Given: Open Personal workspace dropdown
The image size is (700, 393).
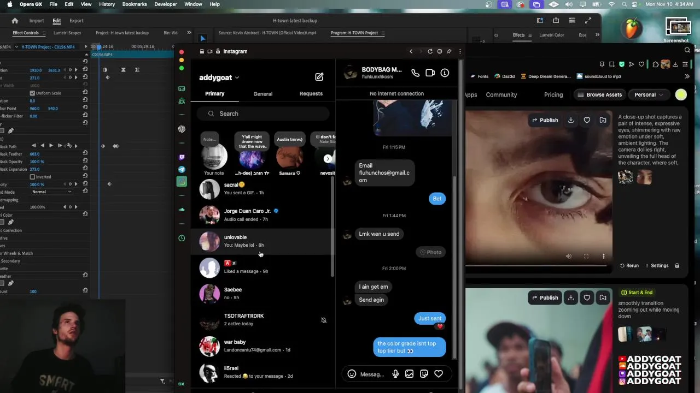Looking at the screenshot, I should 649,94.
